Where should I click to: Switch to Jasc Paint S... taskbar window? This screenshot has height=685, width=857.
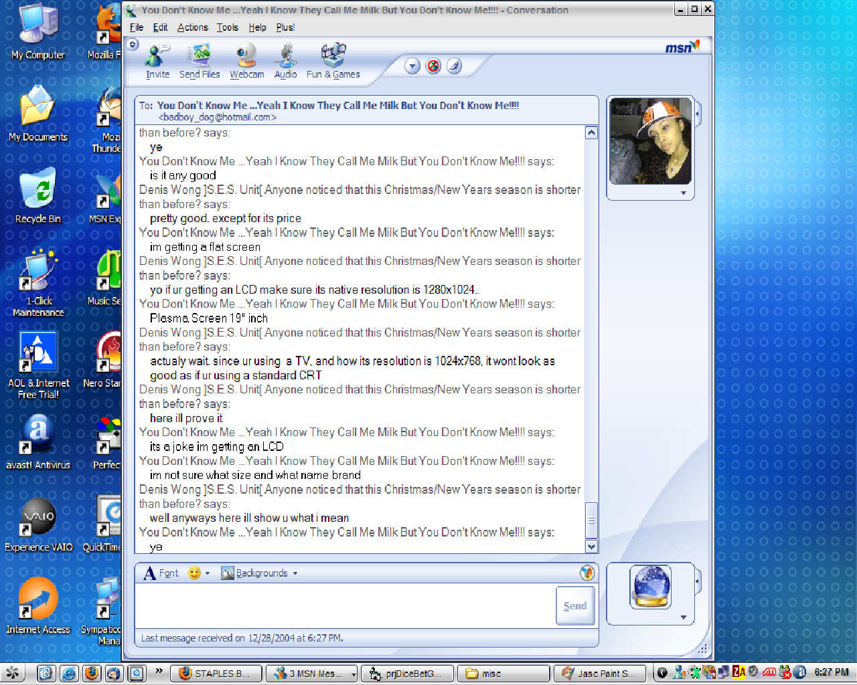[x=600, y=674]
